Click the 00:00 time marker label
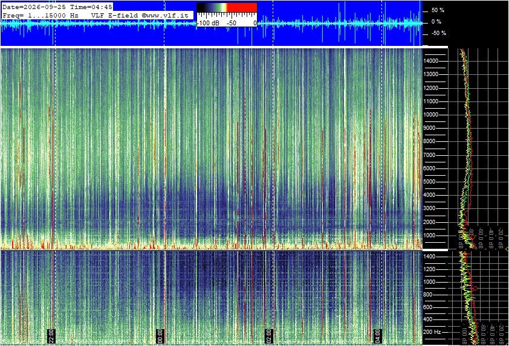The image size is (509, 346). [x=160, y=336]
